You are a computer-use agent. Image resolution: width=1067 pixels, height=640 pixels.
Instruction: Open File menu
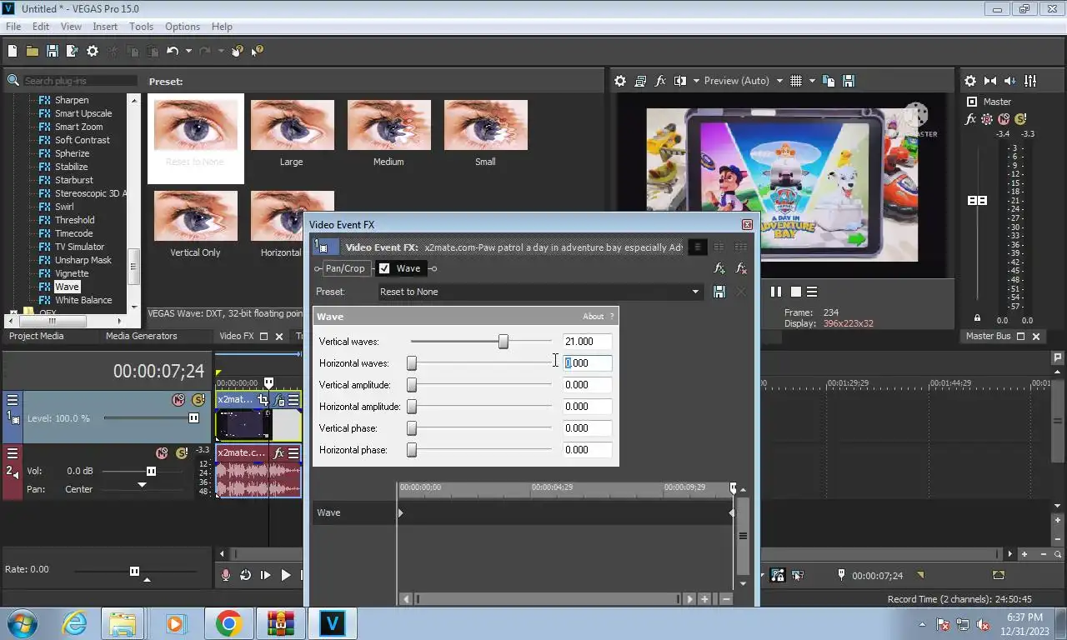point(13,27)
